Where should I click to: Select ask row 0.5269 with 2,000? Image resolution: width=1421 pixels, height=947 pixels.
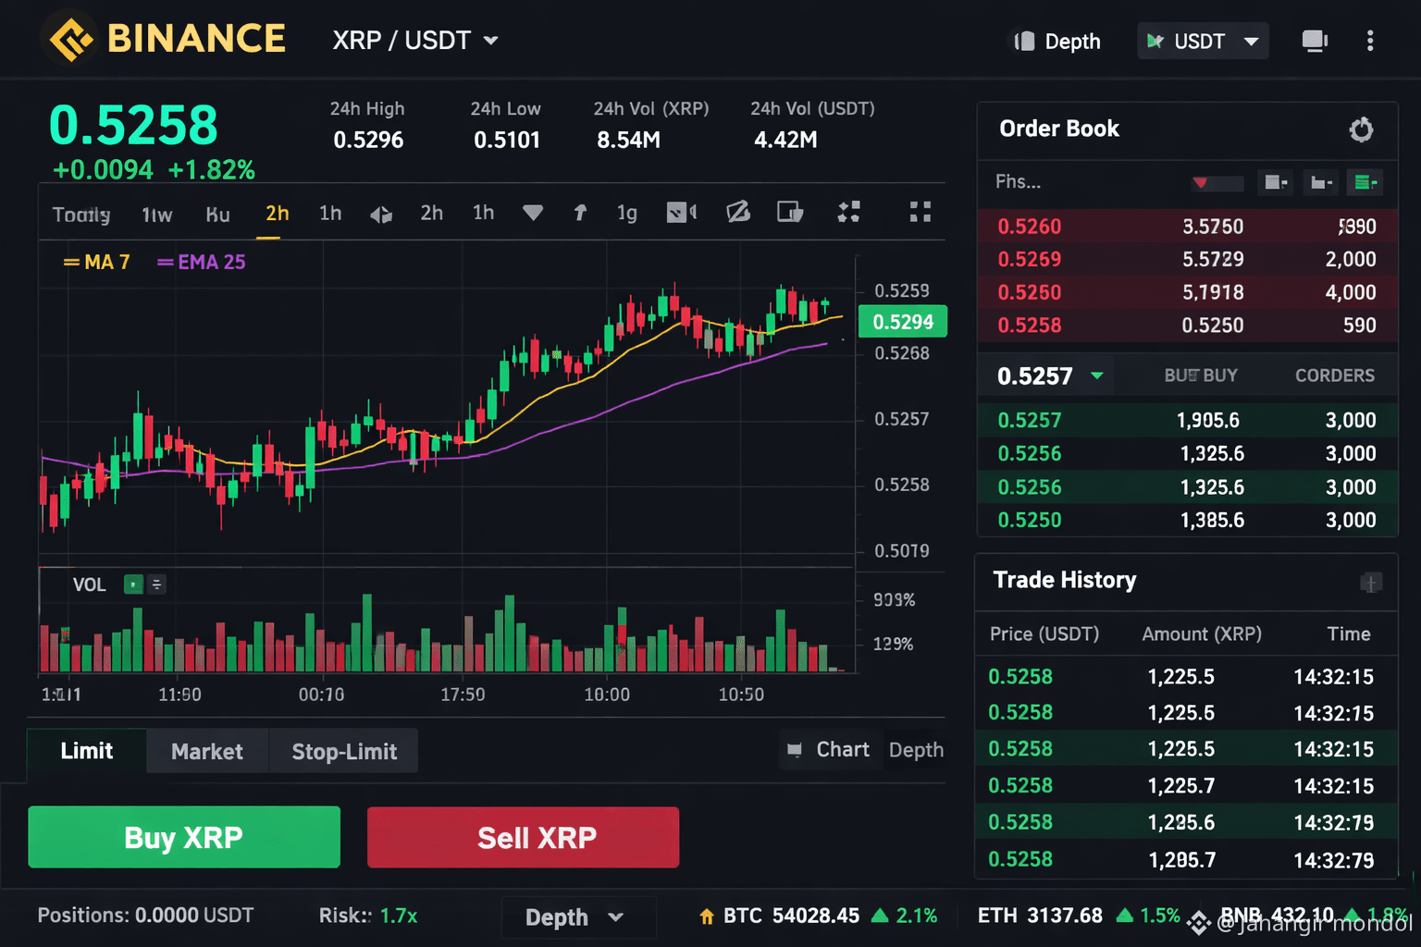(x=1187, y=260)
